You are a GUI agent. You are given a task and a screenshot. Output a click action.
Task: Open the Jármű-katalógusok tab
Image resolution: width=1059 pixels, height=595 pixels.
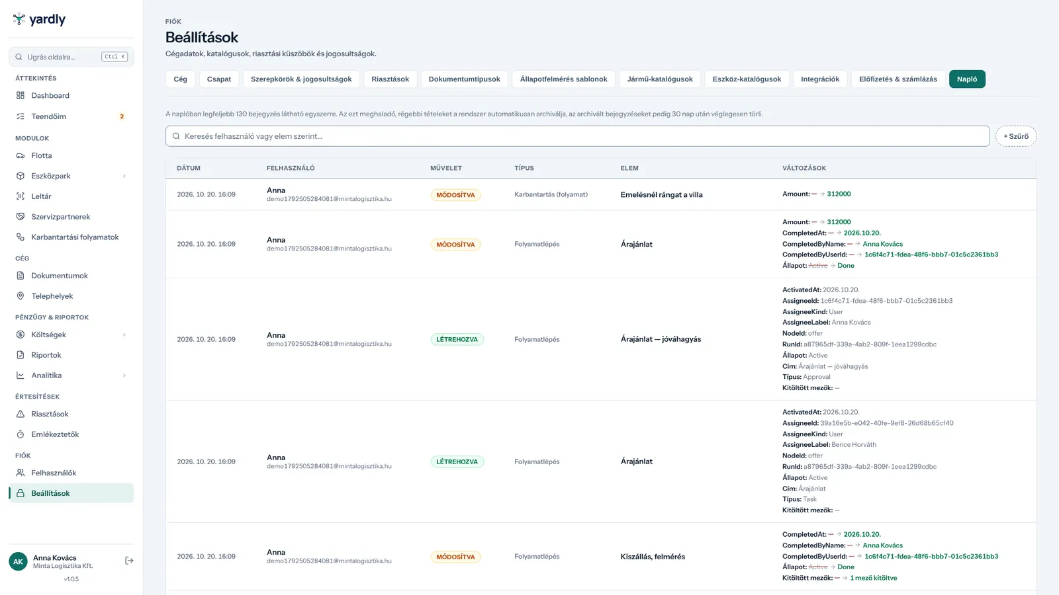coord(660,79)
